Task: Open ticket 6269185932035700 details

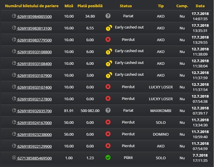Action: 35,111
